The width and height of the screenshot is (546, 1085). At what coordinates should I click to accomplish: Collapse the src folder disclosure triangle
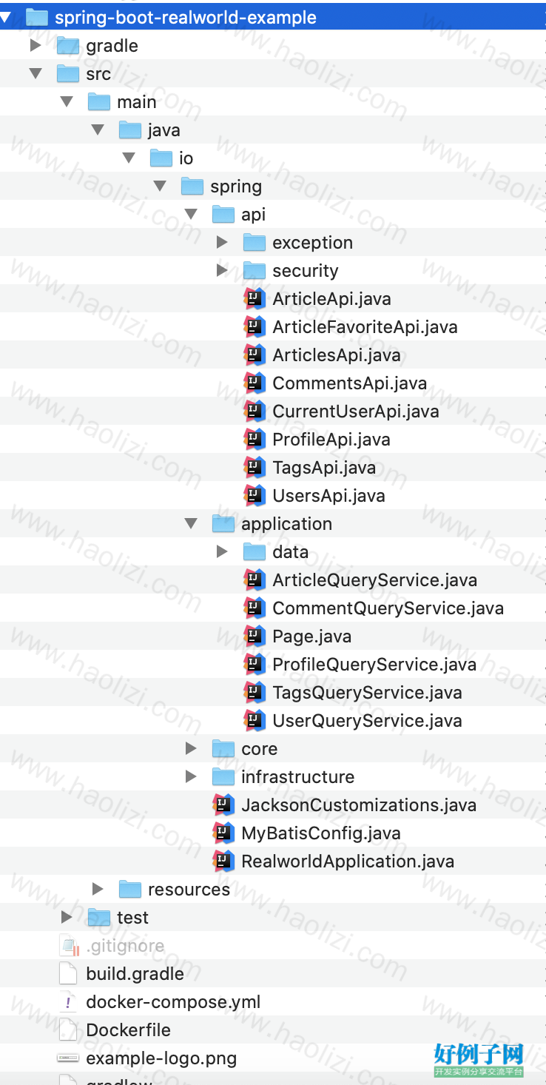(x=36, y=73)
